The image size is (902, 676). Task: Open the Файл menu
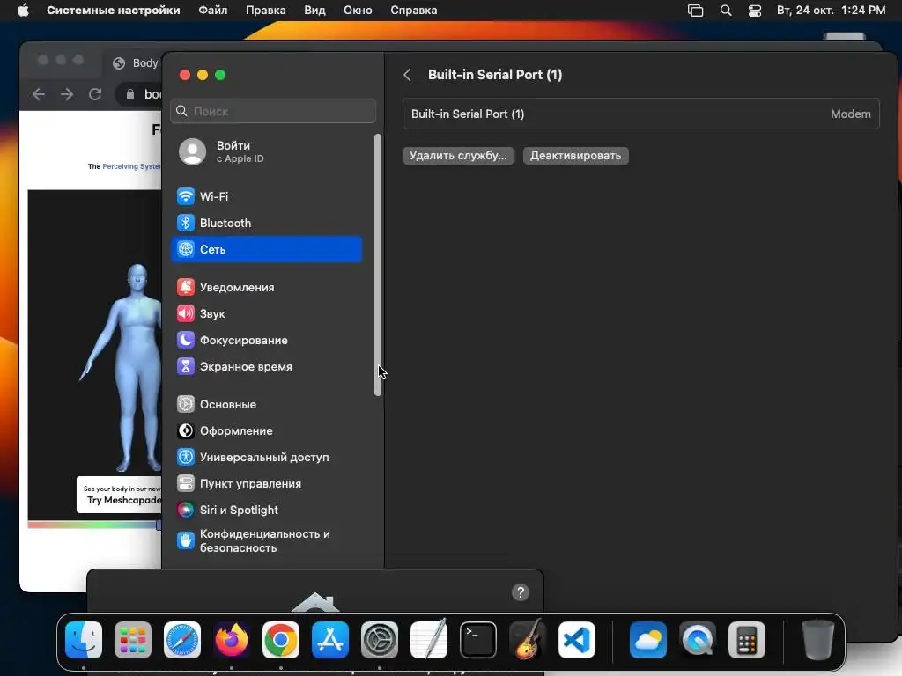(x=213, y=11)
